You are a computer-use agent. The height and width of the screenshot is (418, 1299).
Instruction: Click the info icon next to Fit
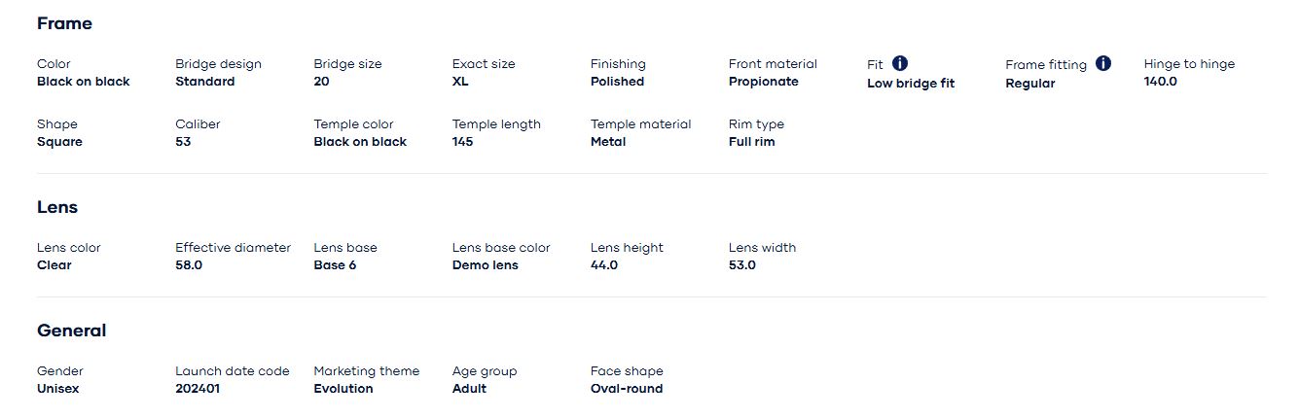pyautogui.click(x=900, y=63)
